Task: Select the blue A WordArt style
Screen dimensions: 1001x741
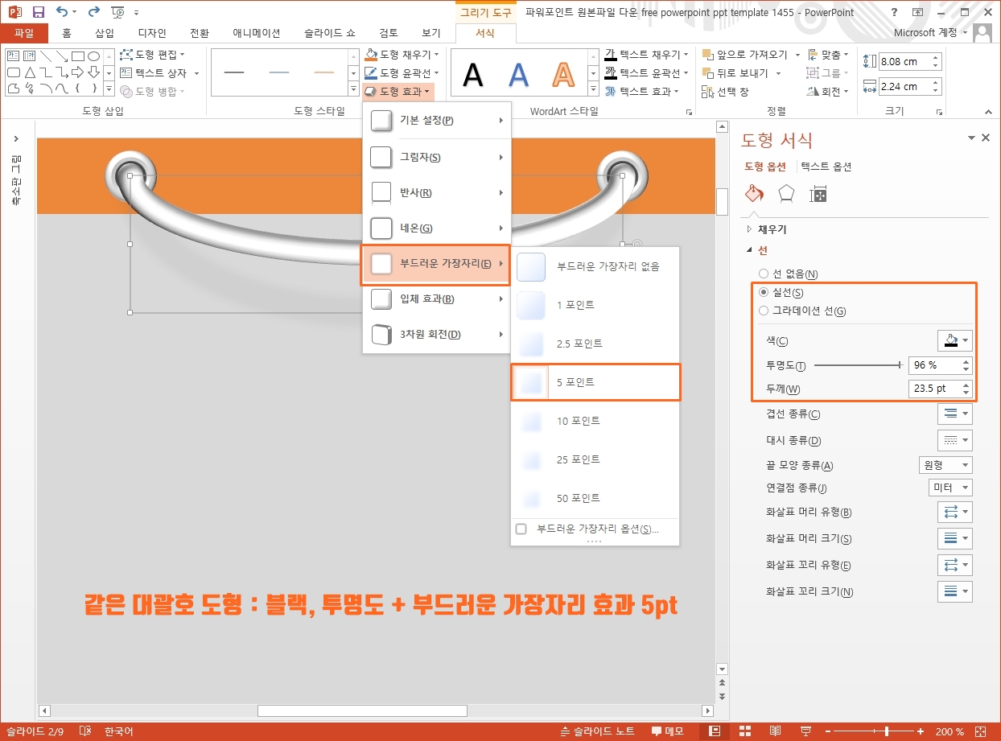Action: click(519, 75)
